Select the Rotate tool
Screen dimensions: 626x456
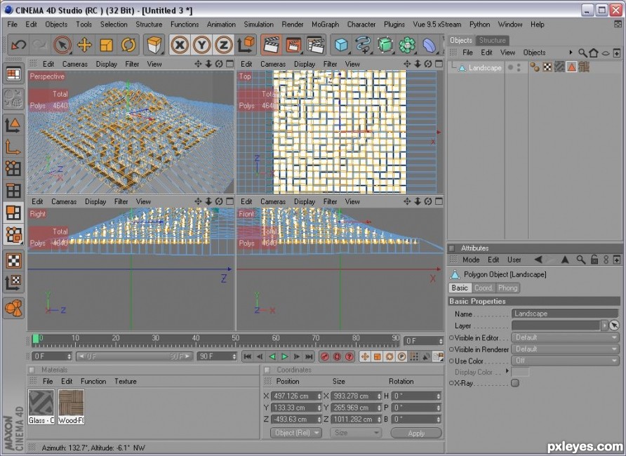point(128,45)
